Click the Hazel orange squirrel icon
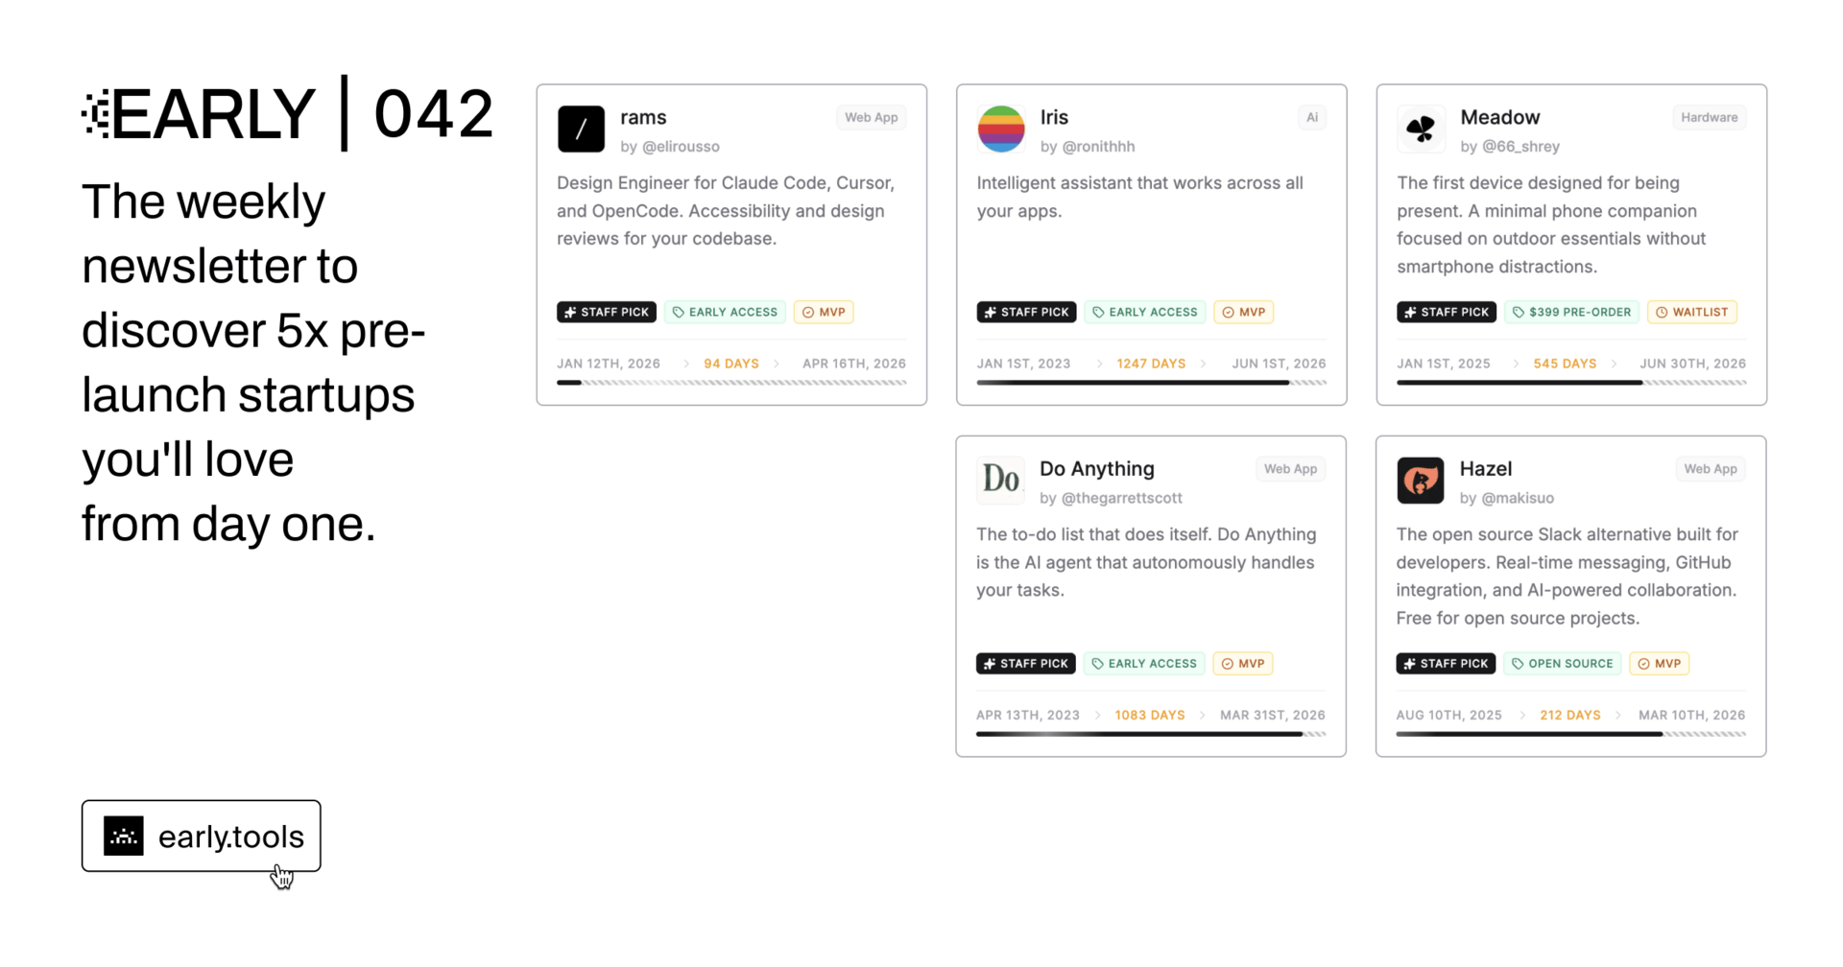This screenshot has height=967, width=1843. [1420, 481]
